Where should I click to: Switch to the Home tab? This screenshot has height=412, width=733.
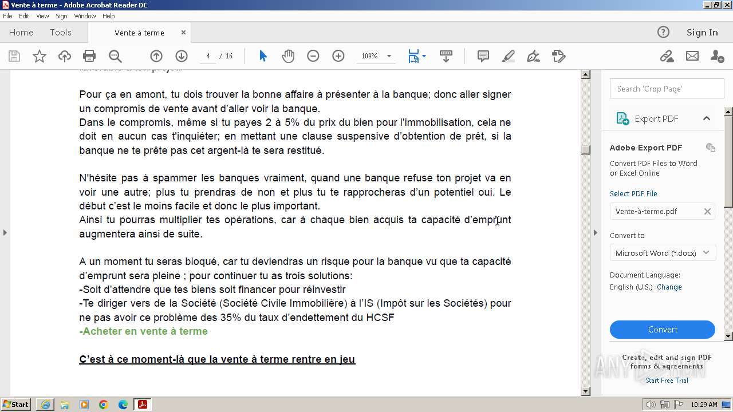pyautogui.click(x=21, y=33)
